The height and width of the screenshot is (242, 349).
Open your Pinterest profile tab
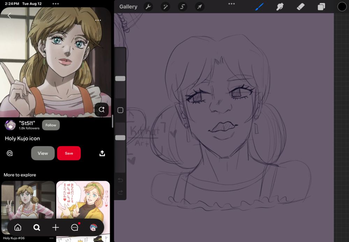[94, 227]
